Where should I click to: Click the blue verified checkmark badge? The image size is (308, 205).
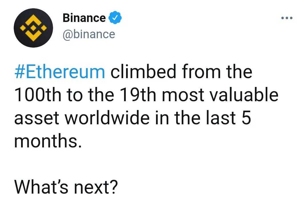115,18
